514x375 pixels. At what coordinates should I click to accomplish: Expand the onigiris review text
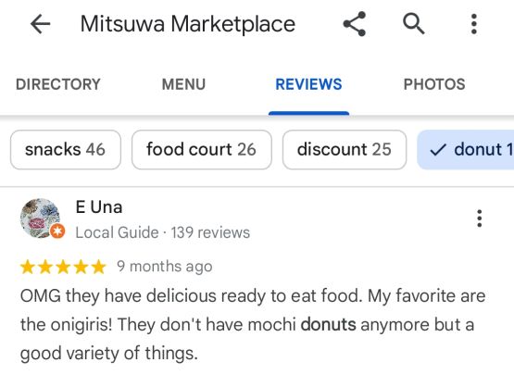coord(253,324)
